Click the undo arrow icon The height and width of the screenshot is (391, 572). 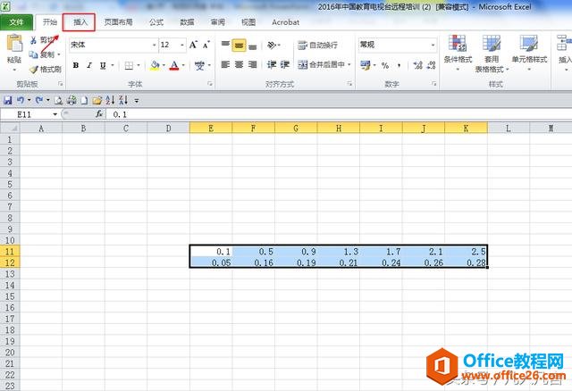pos(20,101)
